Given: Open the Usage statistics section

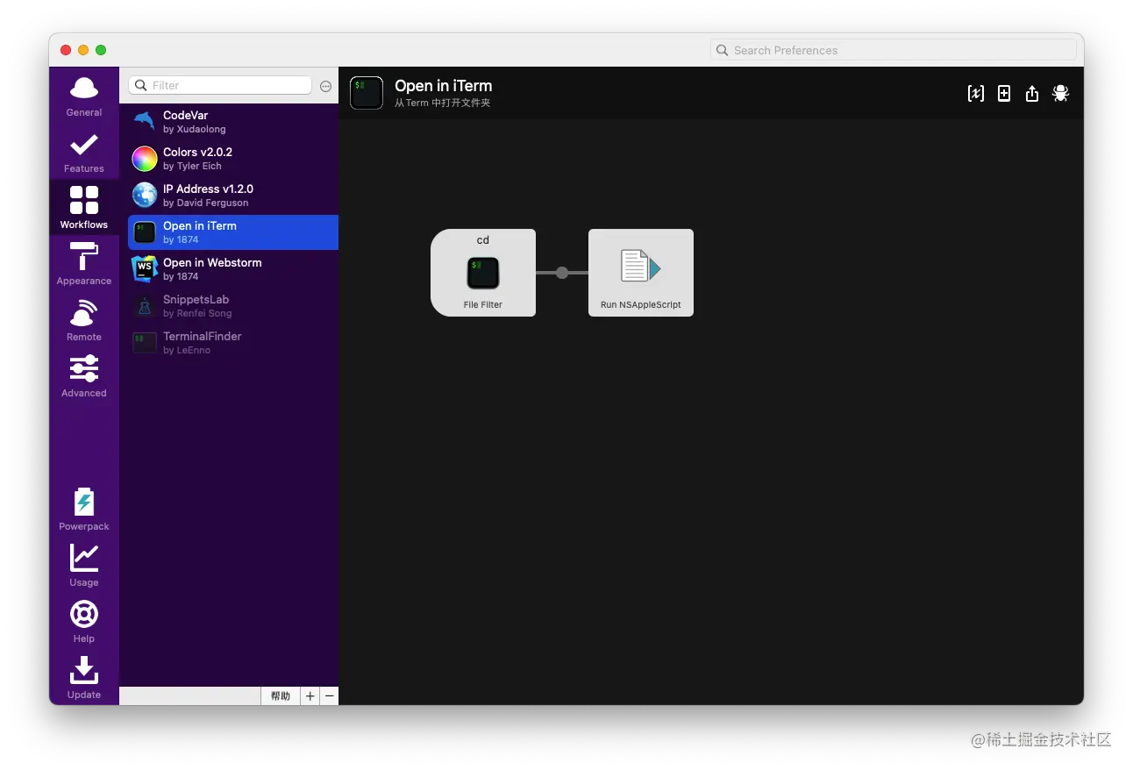Looking at the screenshot, I should coord(84,566).
